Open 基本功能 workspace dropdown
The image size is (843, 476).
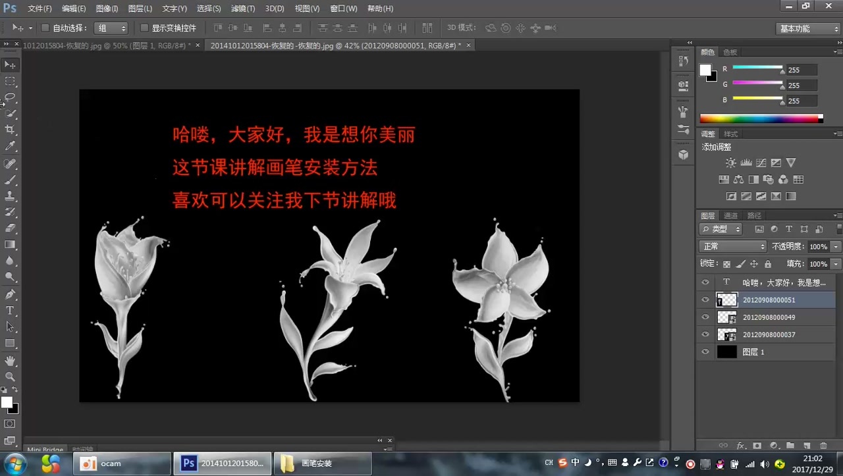[x=808, y=28]
